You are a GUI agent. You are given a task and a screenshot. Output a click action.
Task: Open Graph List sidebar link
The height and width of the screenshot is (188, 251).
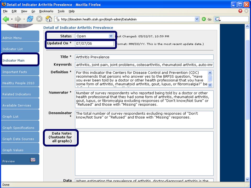click(x=20, y=115)
